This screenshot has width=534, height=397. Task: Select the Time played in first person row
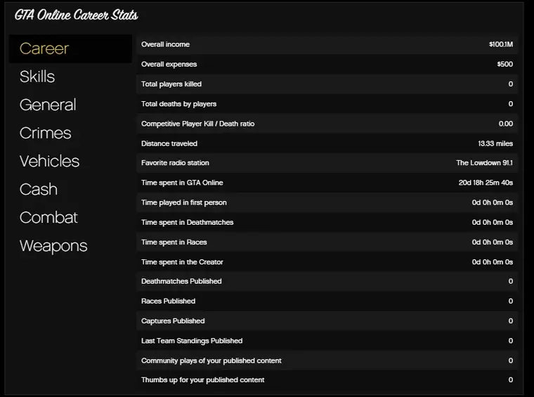(327, 202)
